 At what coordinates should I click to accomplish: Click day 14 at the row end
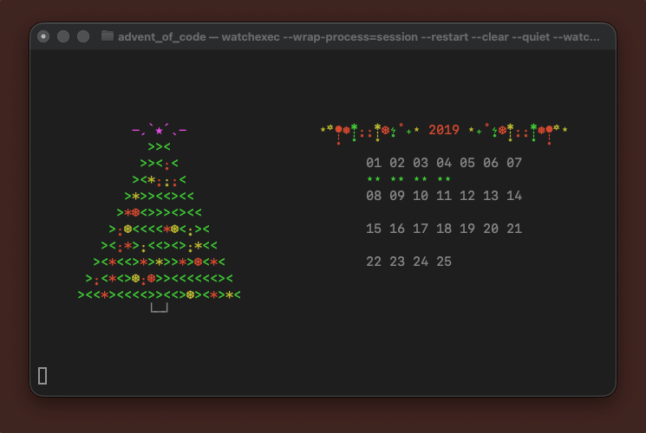coord(514,196)
